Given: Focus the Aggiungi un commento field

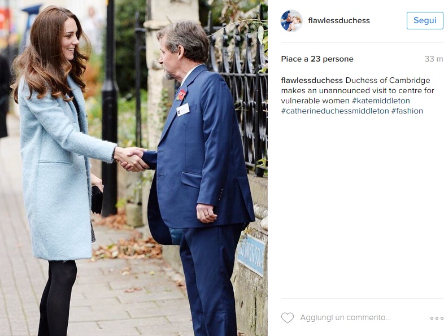Looking at the screenshot, I should 346,317.
